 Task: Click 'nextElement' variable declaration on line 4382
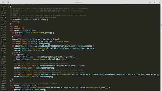pyautogui.click(x=22, y=44)
